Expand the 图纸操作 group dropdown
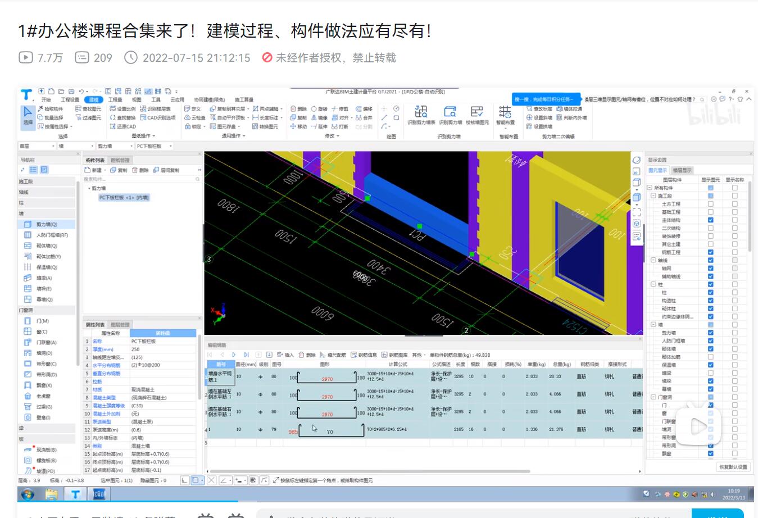The image size is (758, 518). tap(143, 136)
